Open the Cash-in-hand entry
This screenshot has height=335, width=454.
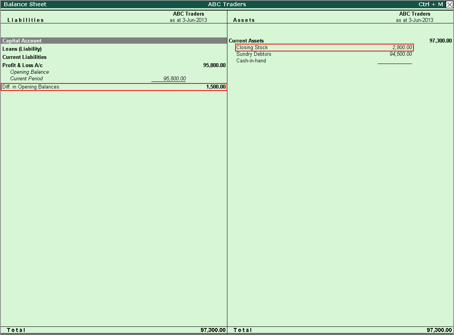(251, 60)
